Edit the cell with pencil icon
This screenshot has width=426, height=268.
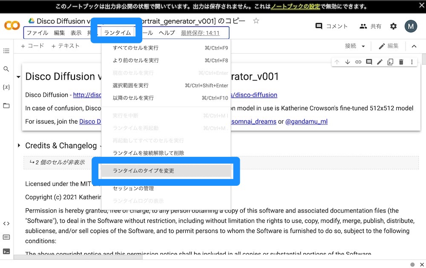click(x=380, y=62)
